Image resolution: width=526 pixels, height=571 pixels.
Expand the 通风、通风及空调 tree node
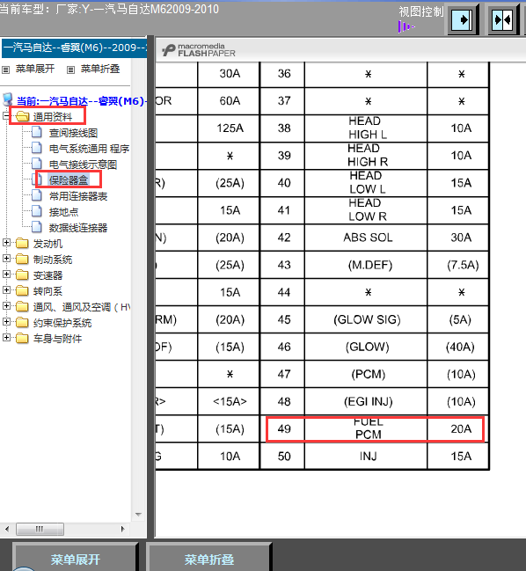[6, 305]
